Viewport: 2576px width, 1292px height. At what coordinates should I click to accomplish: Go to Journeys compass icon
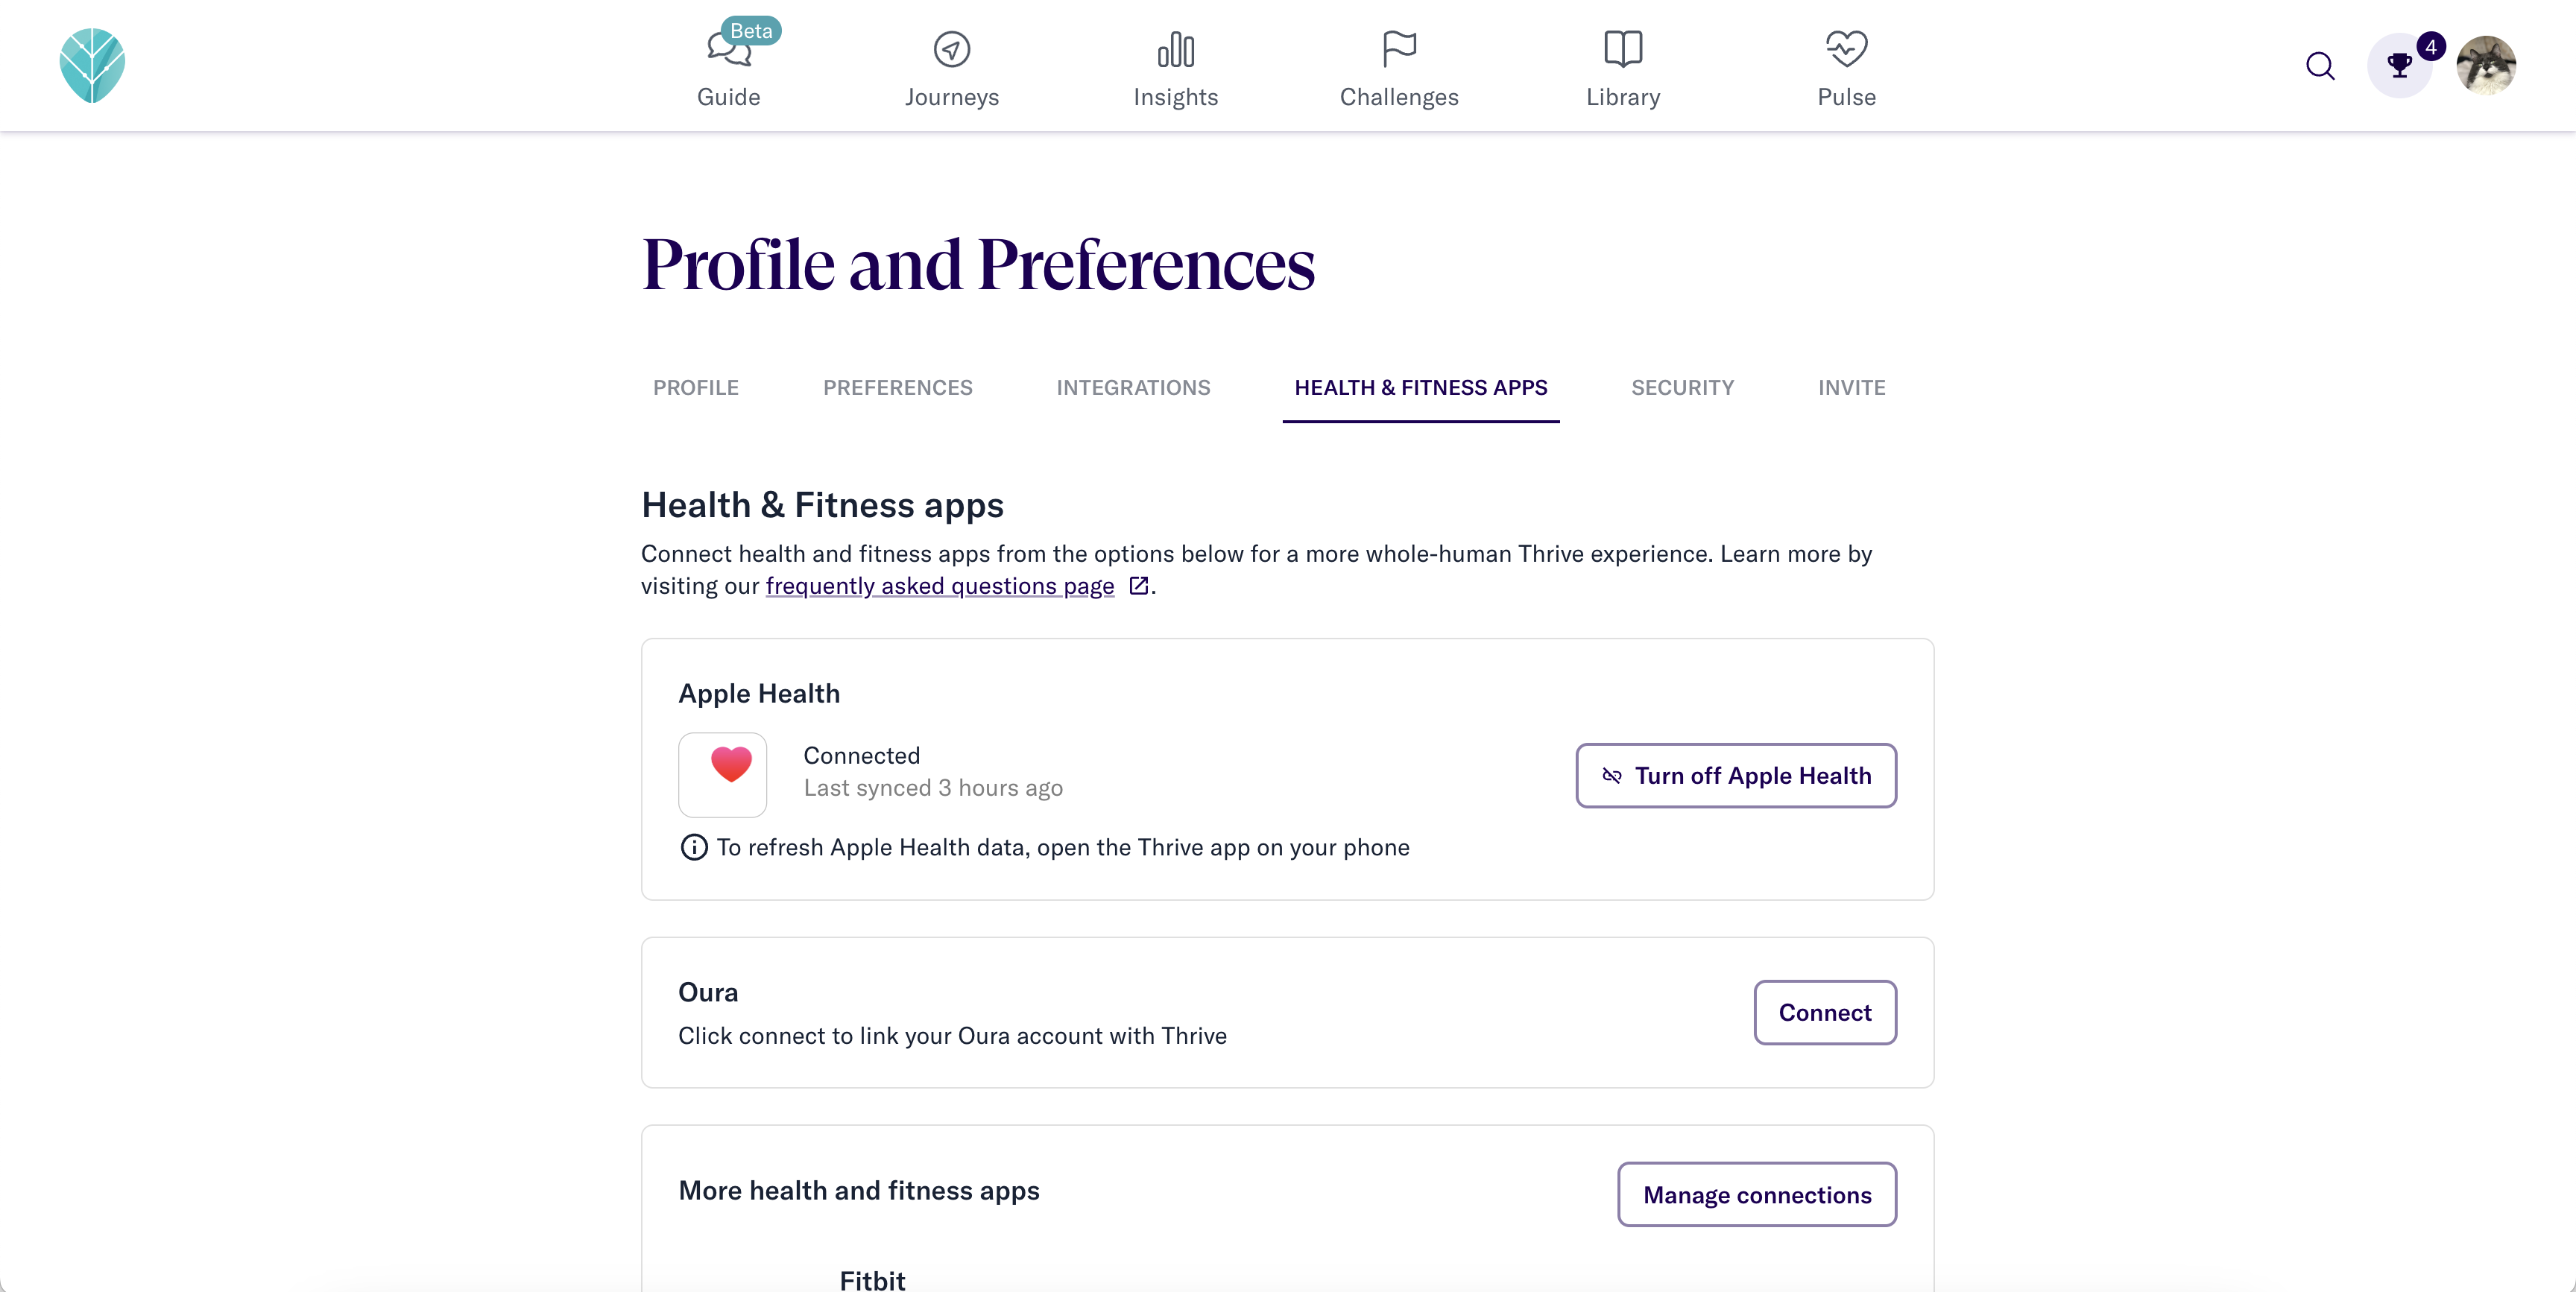952,49
